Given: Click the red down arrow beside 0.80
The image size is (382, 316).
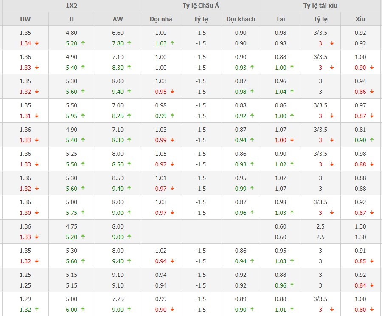Looking at the screenshot, I should 372,310.
